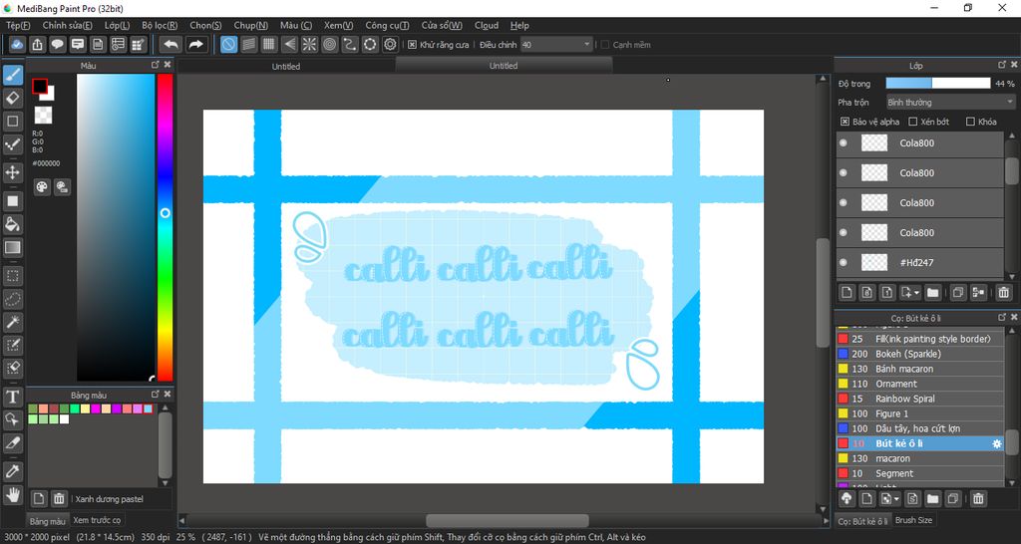Delete brush with brush panel trash icon
The image size is (1021, 544).
(978, 498)
